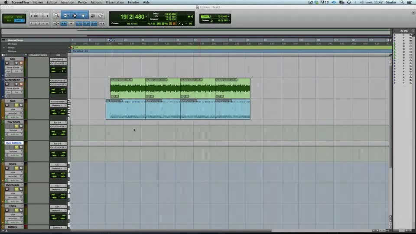Image resolution: width=416 pixels, height=234 pixels.
Task: Open the Présentation menu
Action: [114, 2]
